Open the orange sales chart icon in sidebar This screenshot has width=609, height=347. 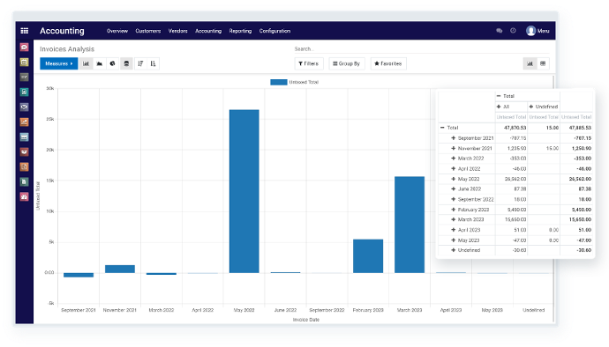[x=24, y=122]
